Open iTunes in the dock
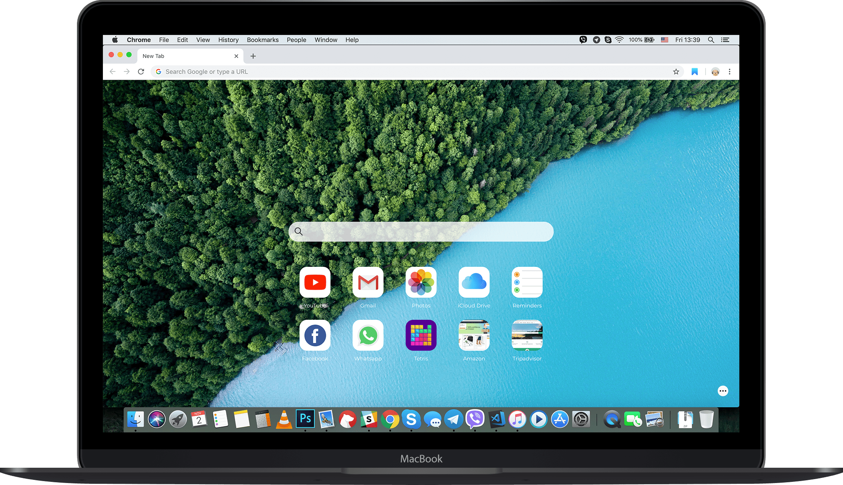843x485 pixels. point(518,419)
